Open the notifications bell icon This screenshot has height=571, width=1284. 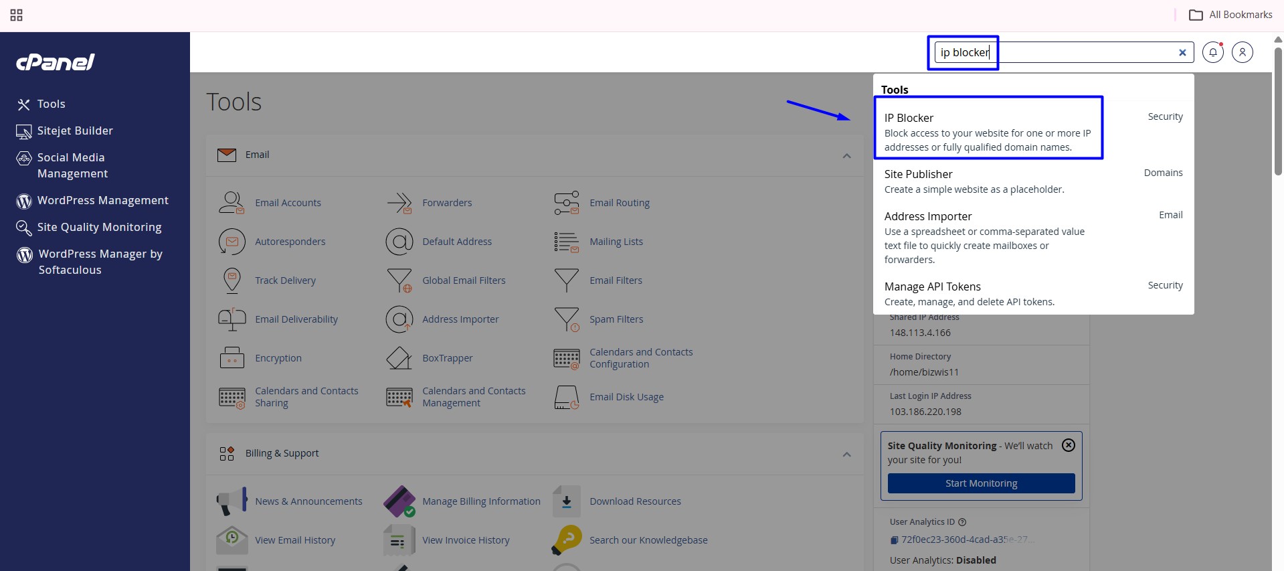1212,52
